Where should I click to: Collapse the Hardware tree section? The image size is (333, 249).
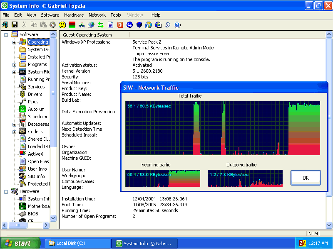point(6,192)
